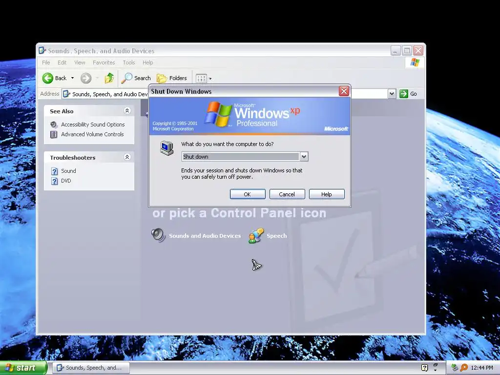Click address bar folder icon
500x375 pixels.
click(x=66, y=94)
